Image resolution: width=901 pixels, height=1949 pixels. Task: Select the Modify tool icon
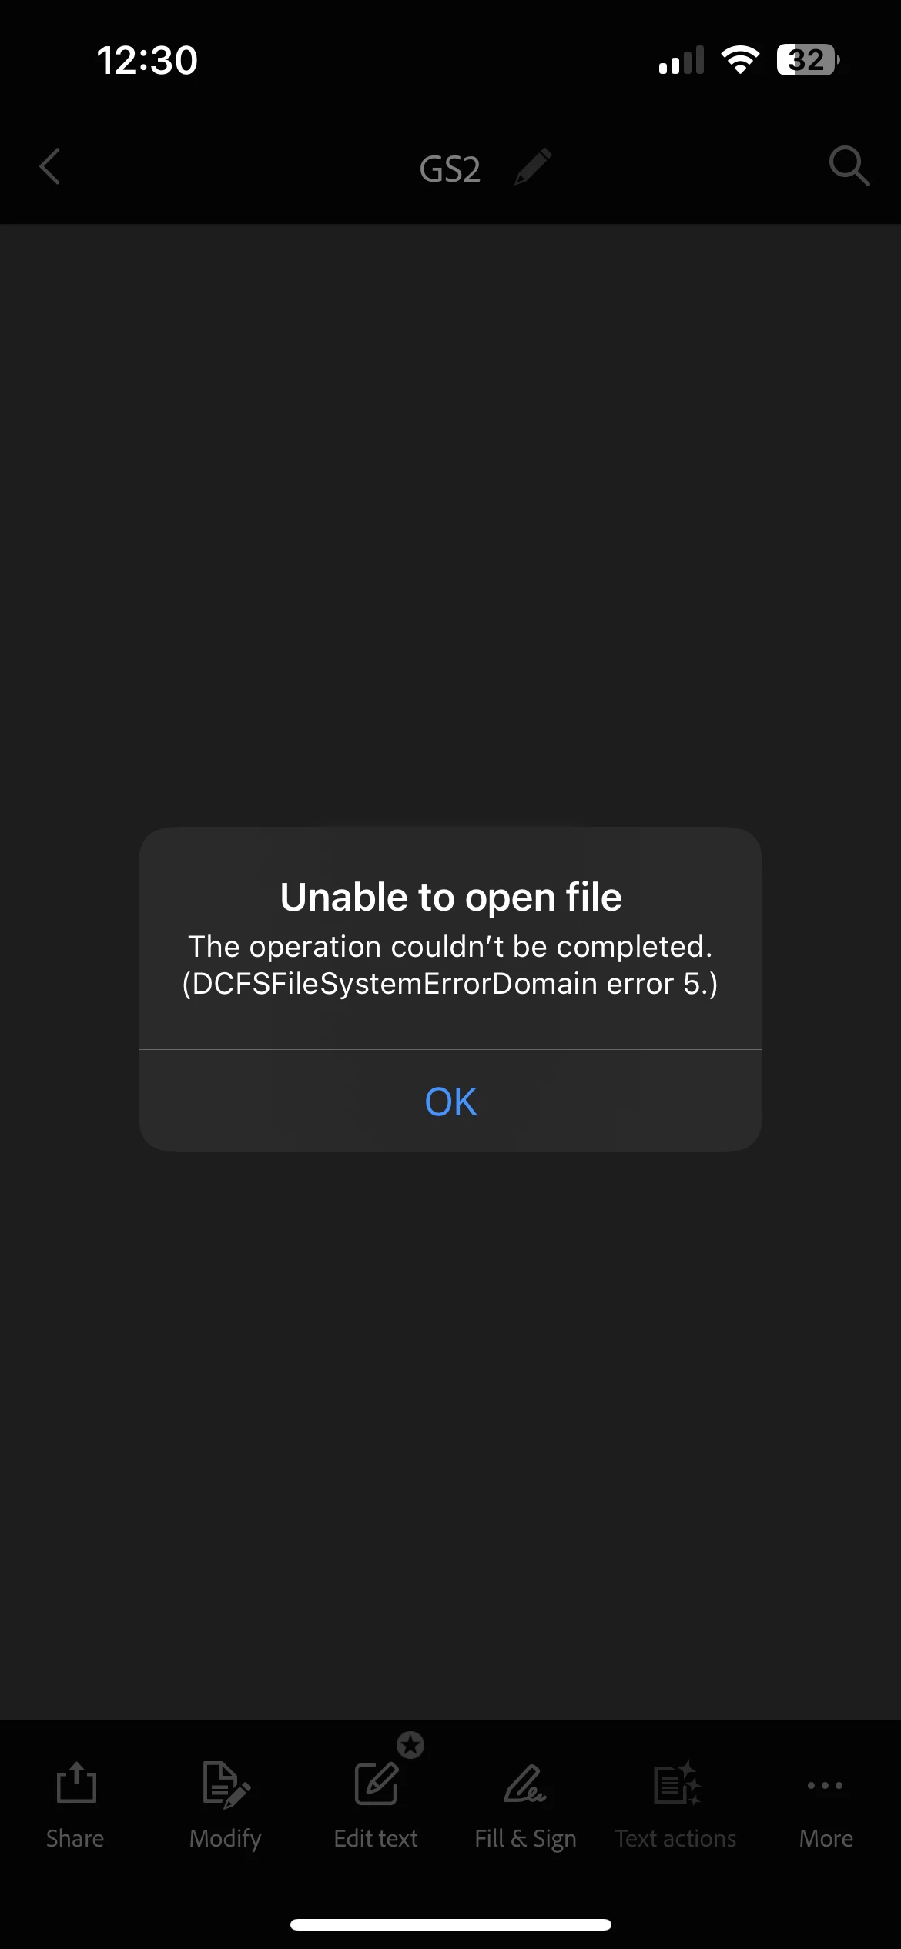click(226, 1784)
